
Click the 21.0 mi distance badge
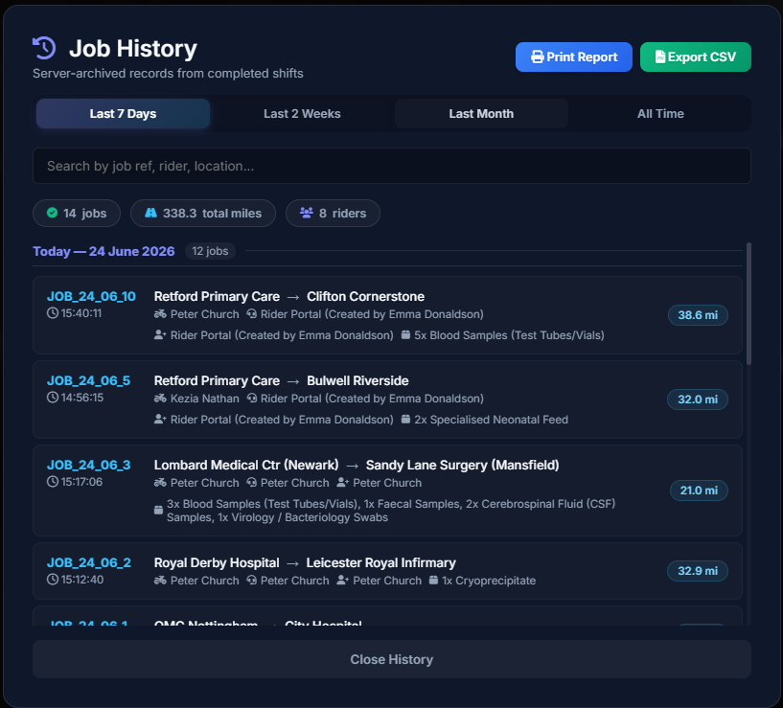[699, 491]
